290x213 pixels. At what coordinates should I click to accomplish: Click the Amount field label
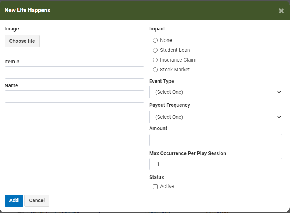158,128
